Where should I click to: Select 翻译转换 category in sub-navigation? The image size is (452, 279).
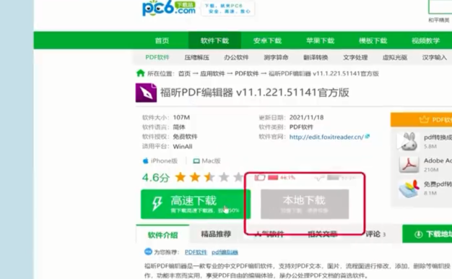tap(316, 57)
